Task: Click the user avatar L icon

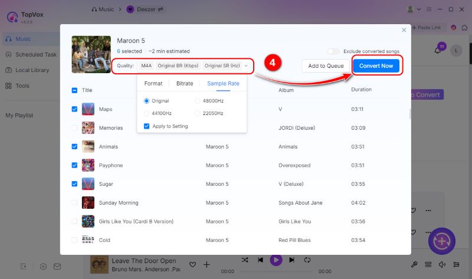Action: coord(456,51)
